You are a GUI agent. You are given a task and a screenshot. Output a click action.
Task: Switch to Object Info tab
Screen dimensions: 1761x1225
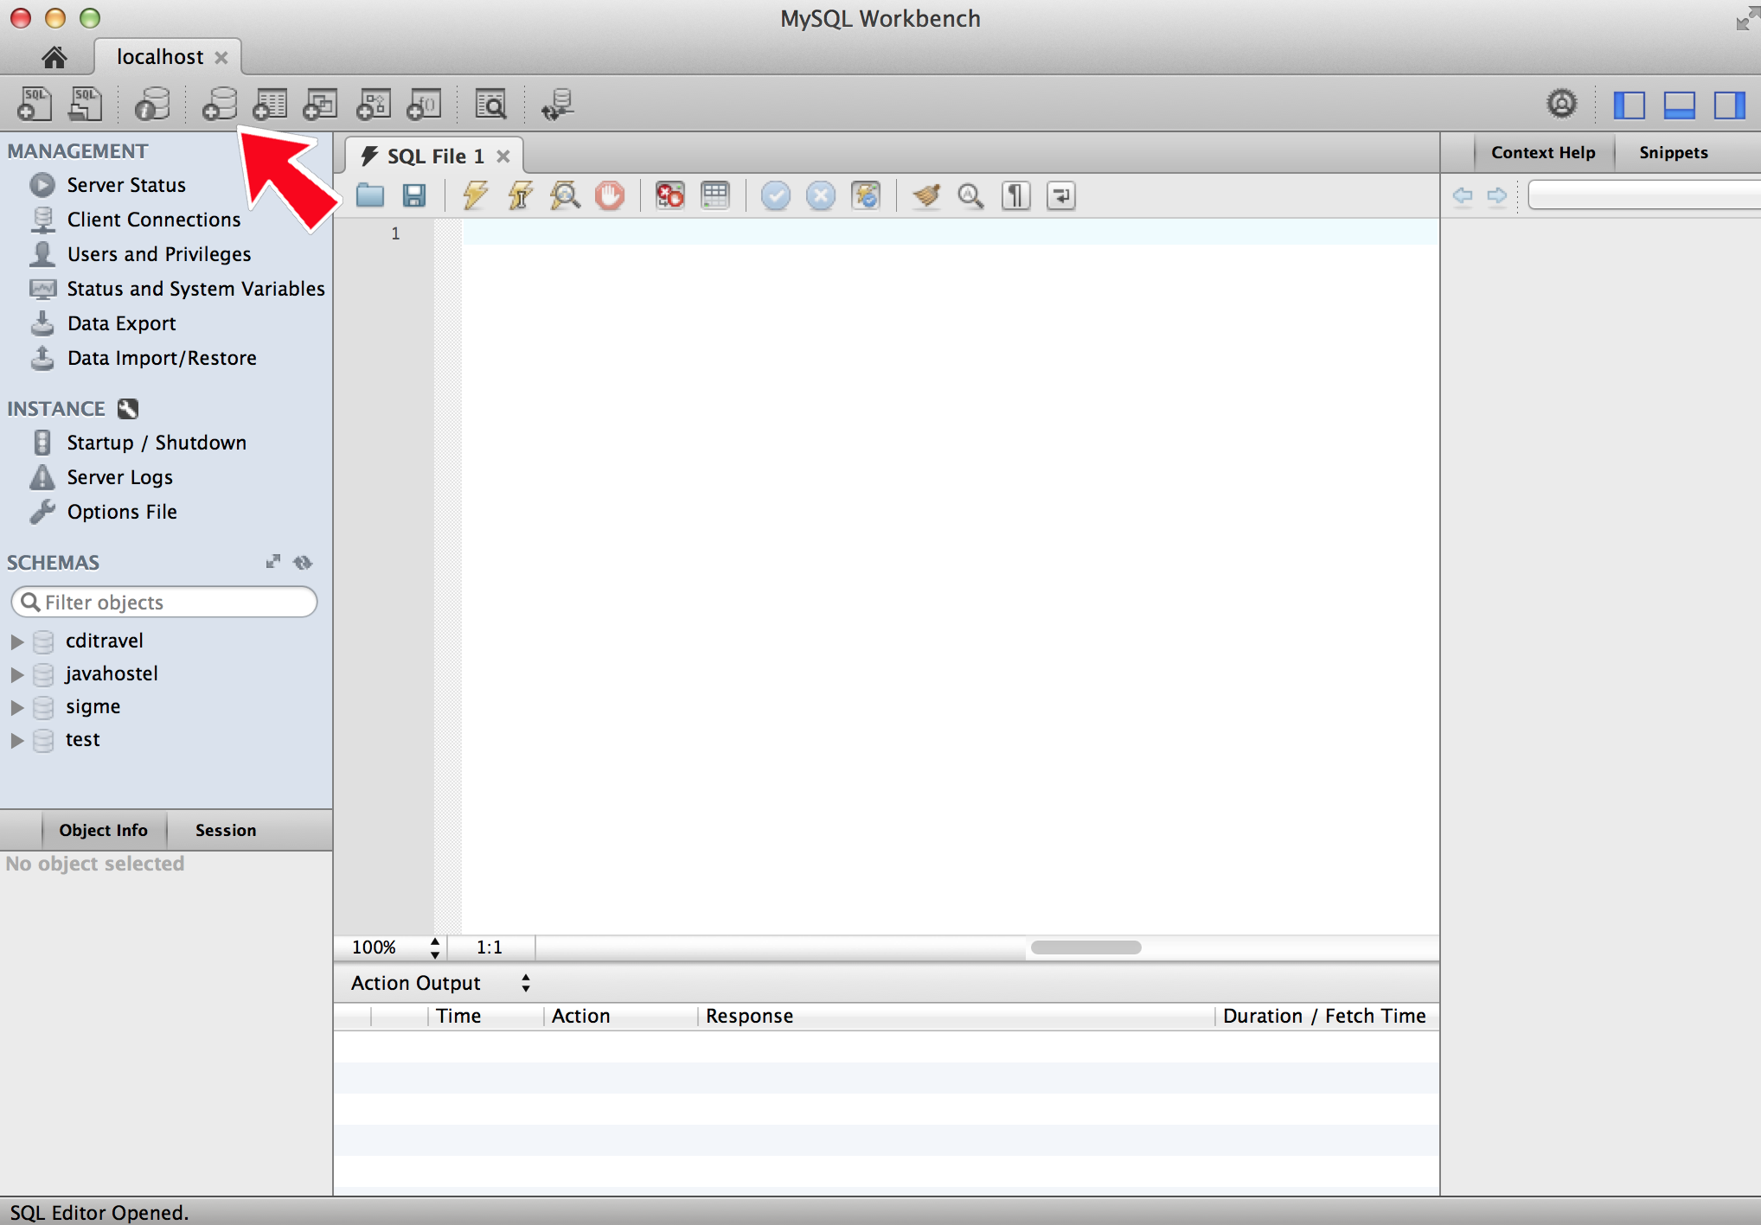(x=103, y=830)
